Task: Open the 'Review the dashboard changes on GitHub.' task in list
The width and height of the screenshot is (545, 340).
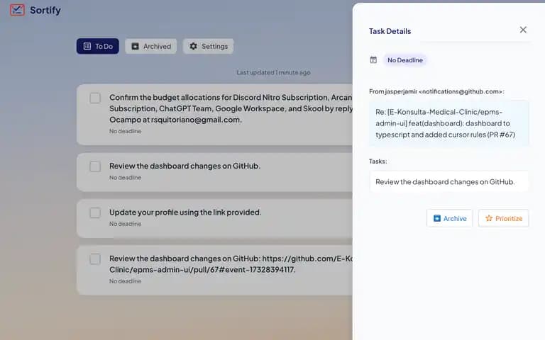Action: [214, 172]
